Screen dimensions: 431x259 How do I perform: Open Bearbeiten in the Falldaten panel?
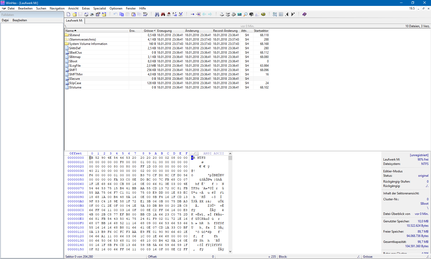[20, 20]
